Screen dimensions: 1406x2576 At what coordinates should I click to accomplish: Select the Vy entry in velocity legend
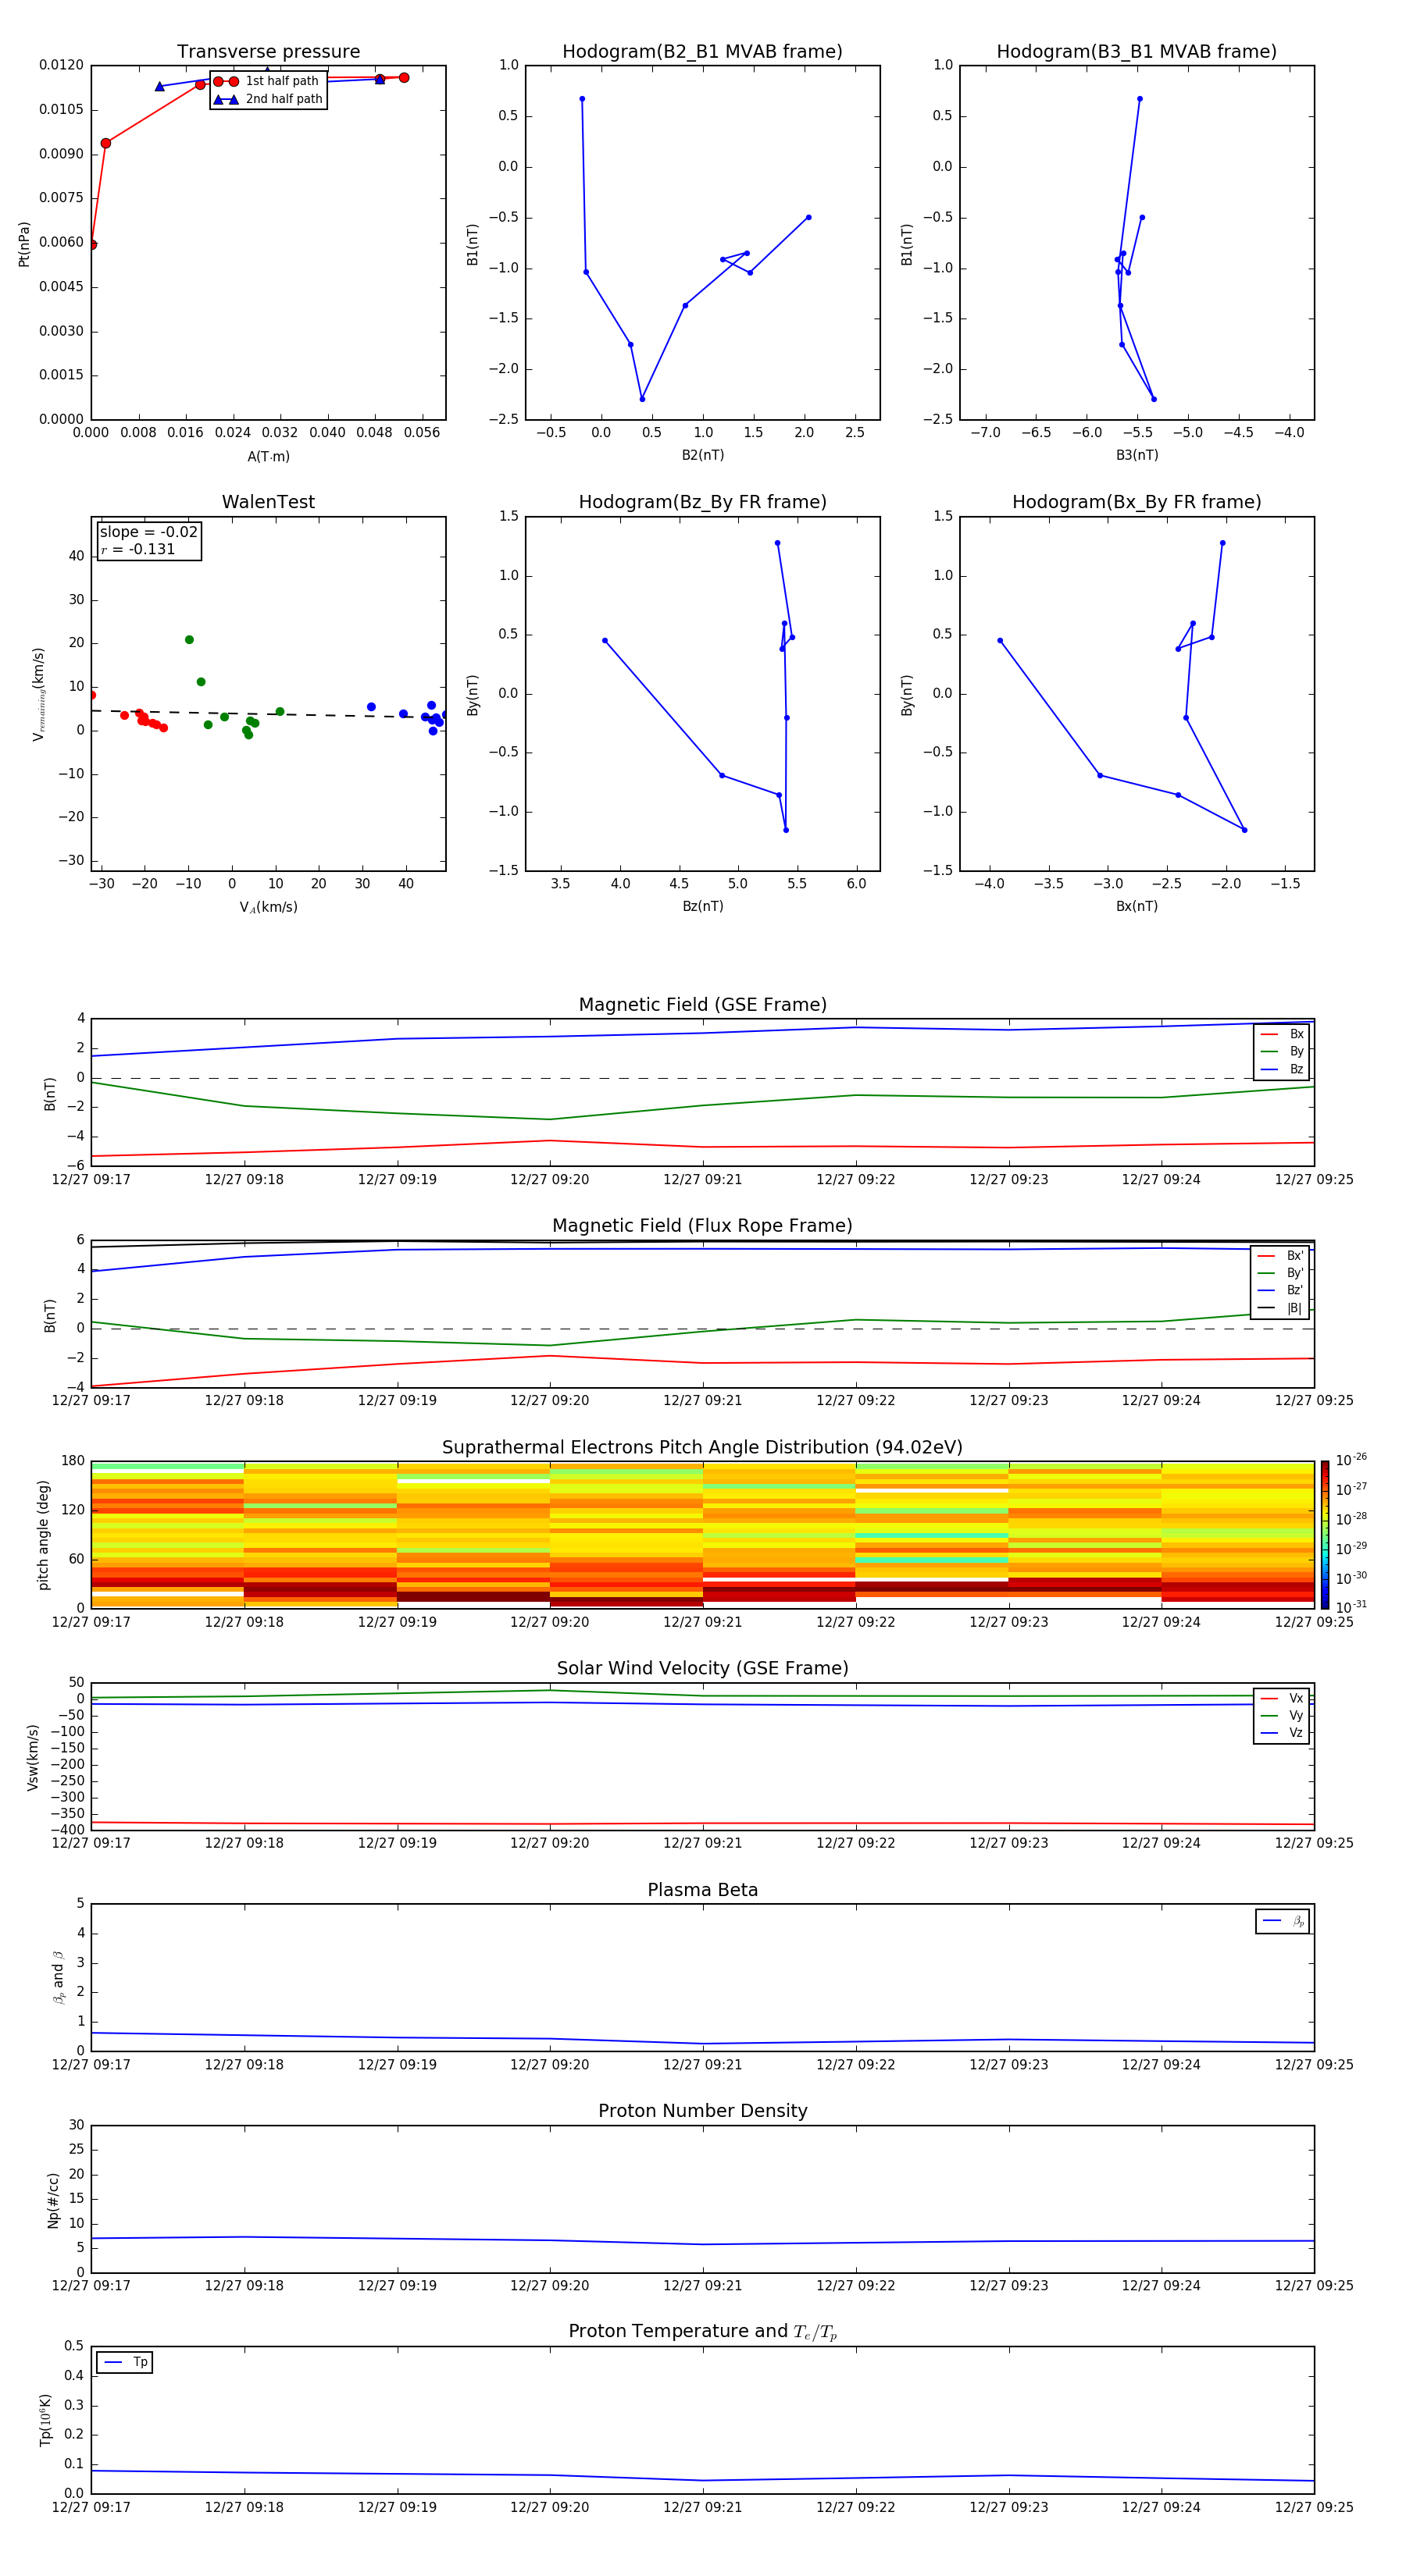(x=1282, y=1715)
